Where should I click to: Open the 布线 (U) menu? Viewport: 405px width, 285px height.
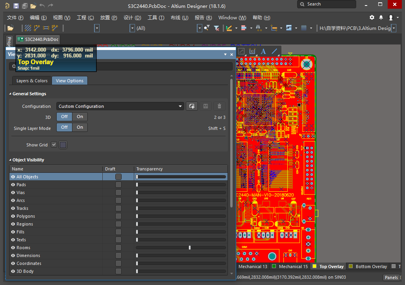click(x=179, y=18)
